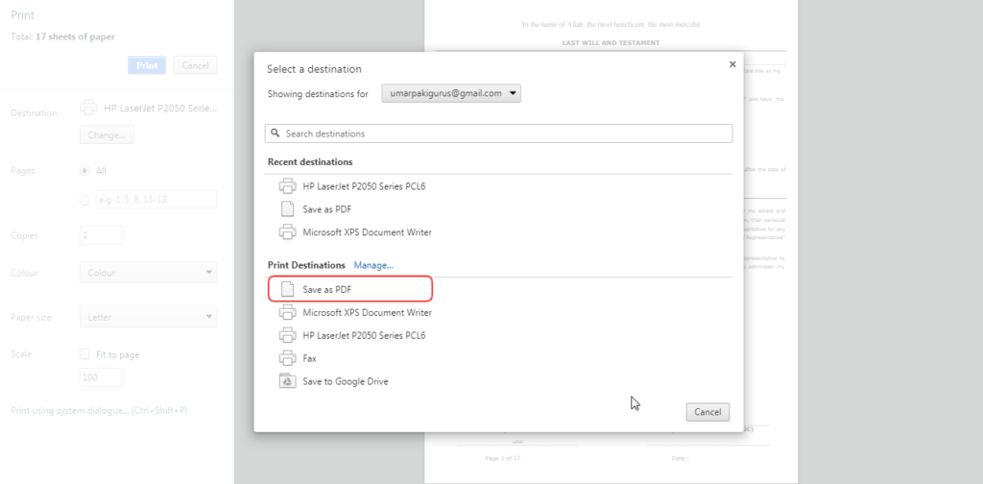Click the scale value field showing 100
Image resolution: width=983 pixels, height=484 pixels.
coord(102,377)
